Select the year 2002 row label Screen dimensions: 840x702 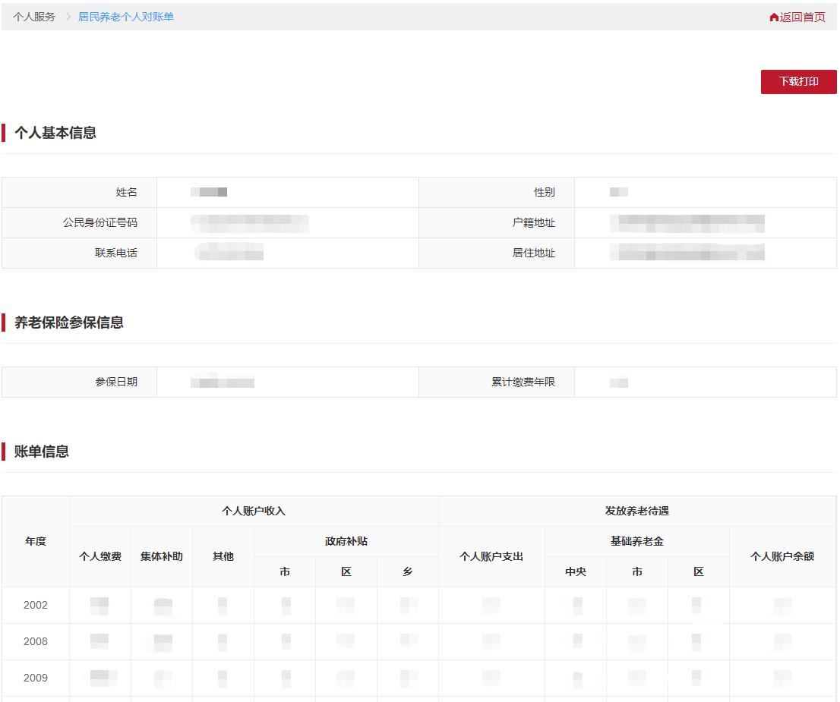(x=36, y=605)
